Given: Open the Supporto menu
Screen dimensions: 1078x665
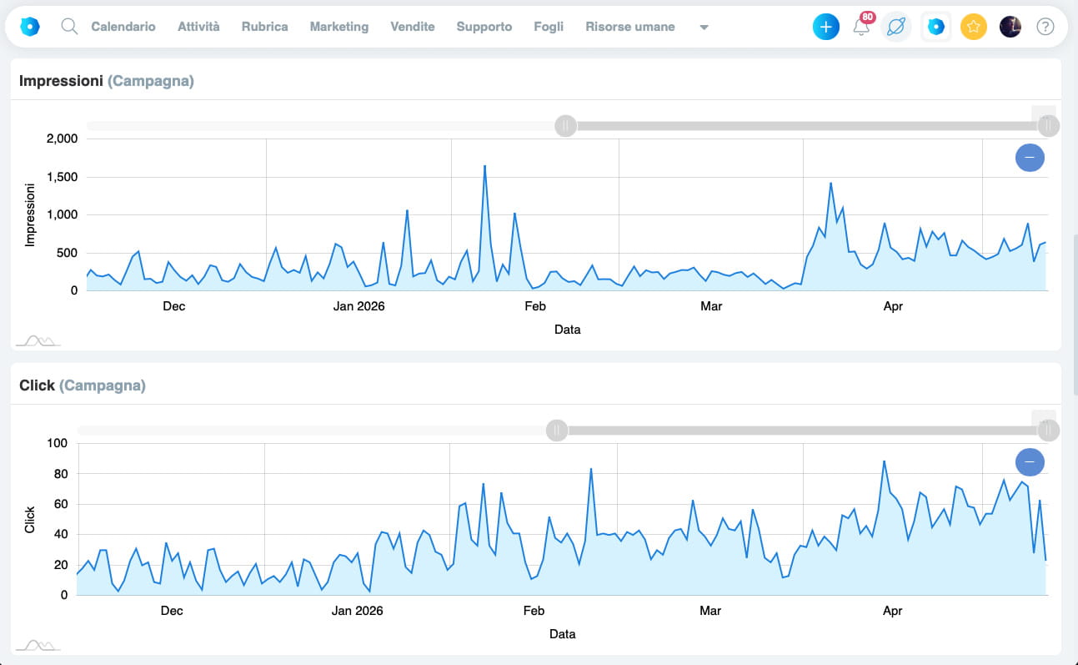Looking at the screenshot, I should pos(484,27).
